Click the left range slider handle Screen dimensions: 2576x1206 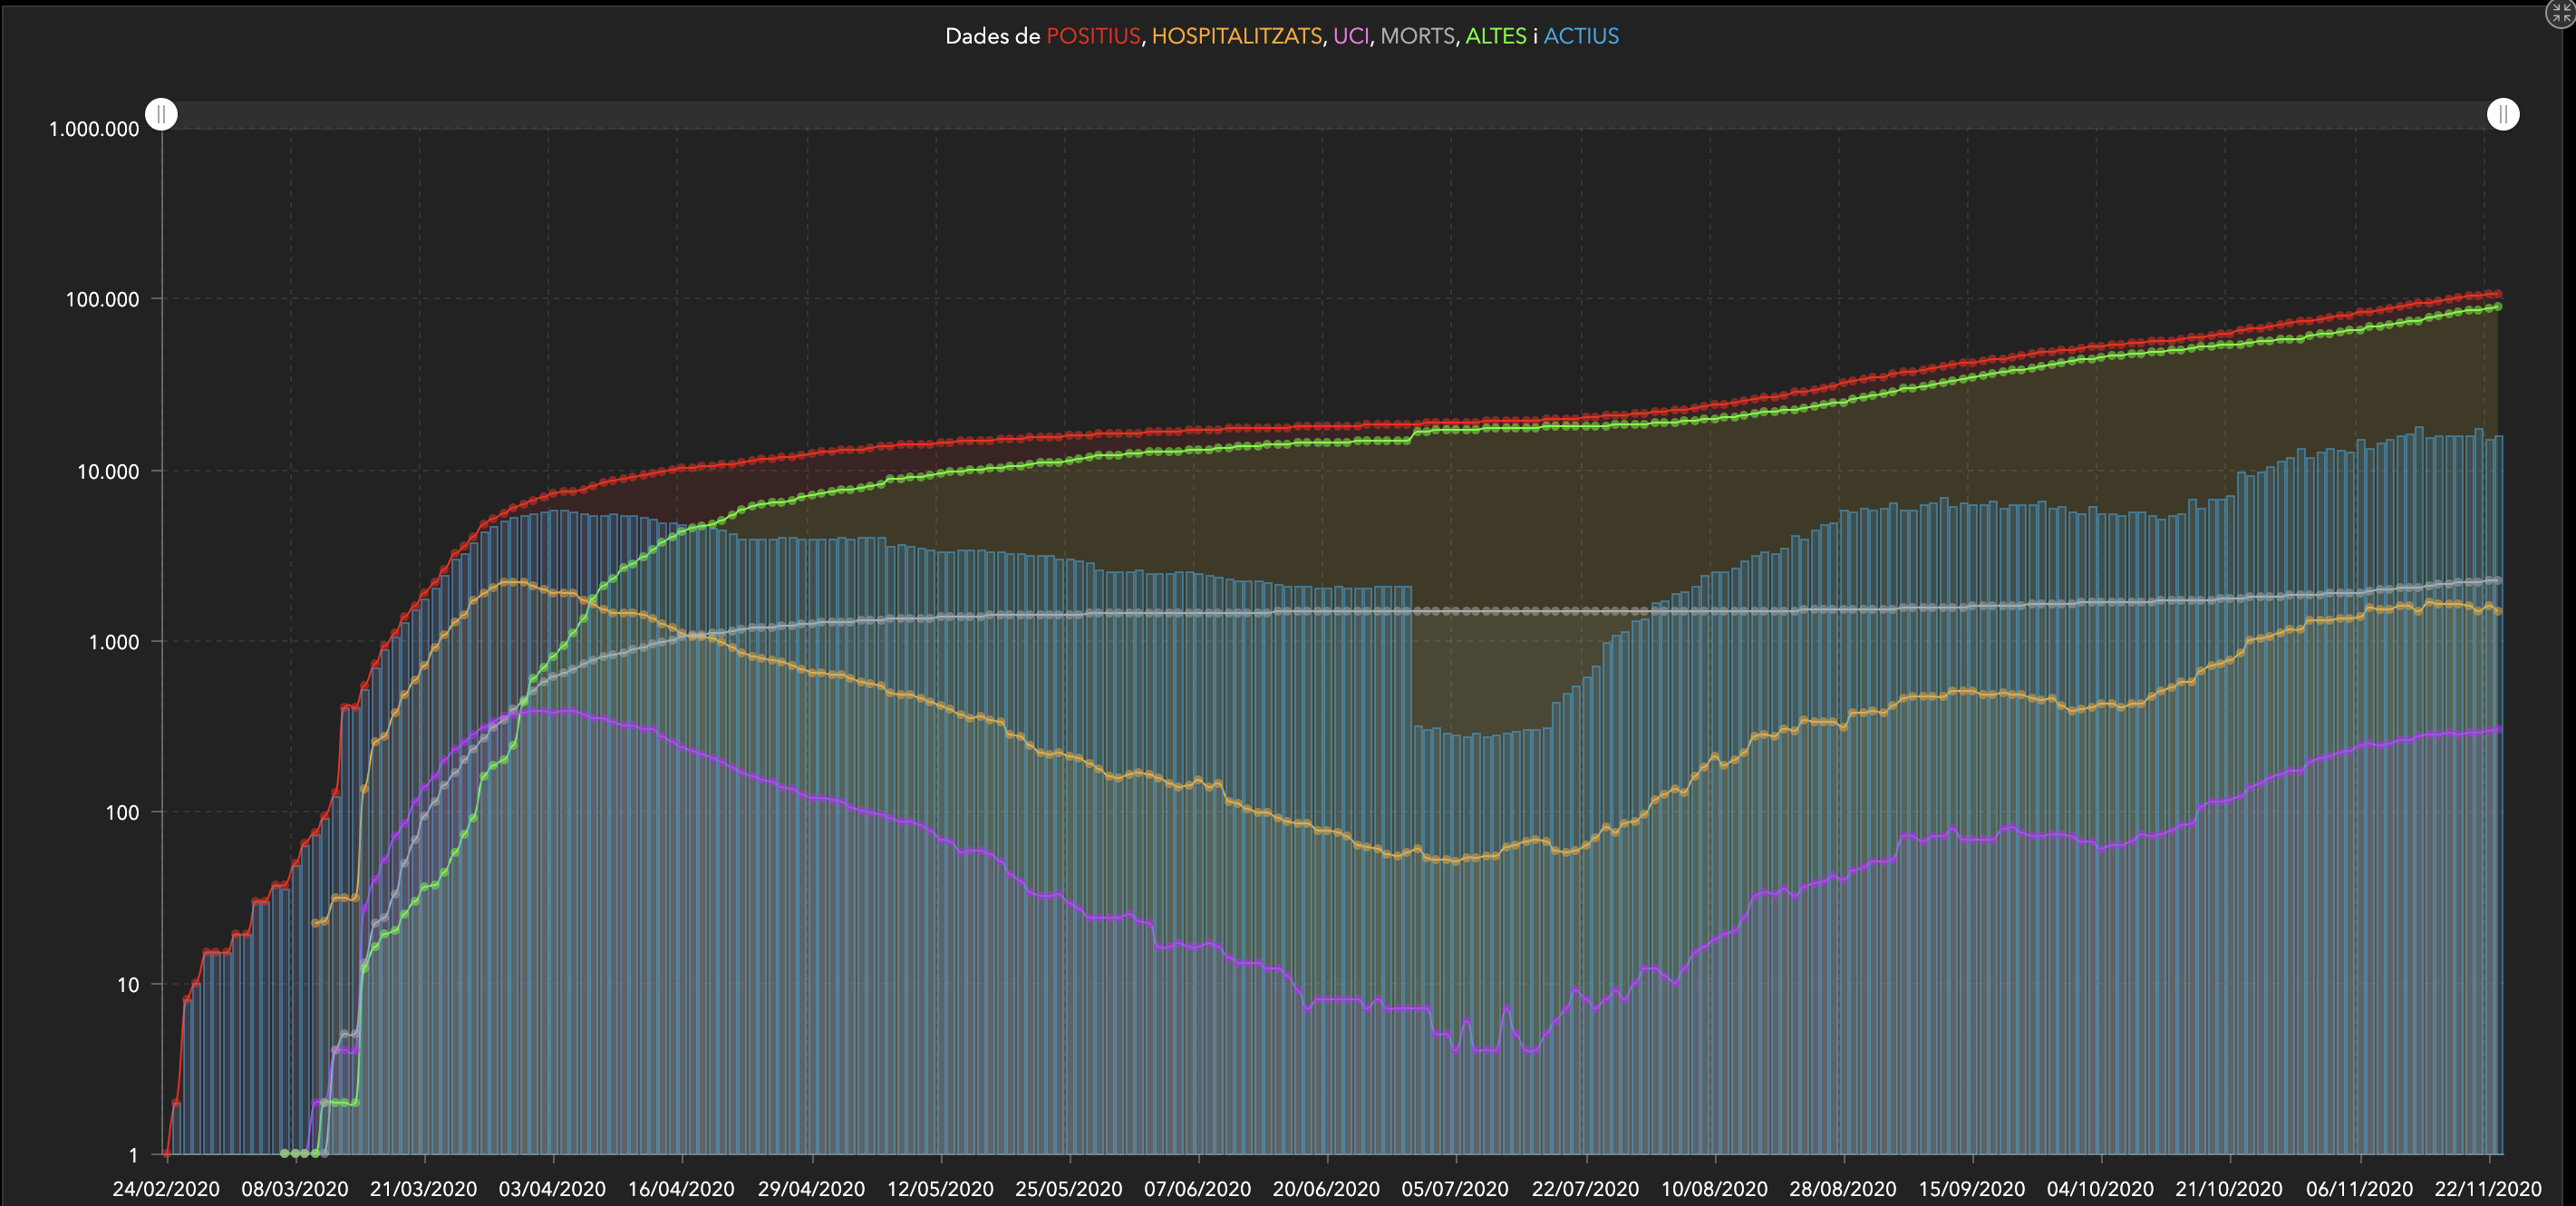point(161,114)
